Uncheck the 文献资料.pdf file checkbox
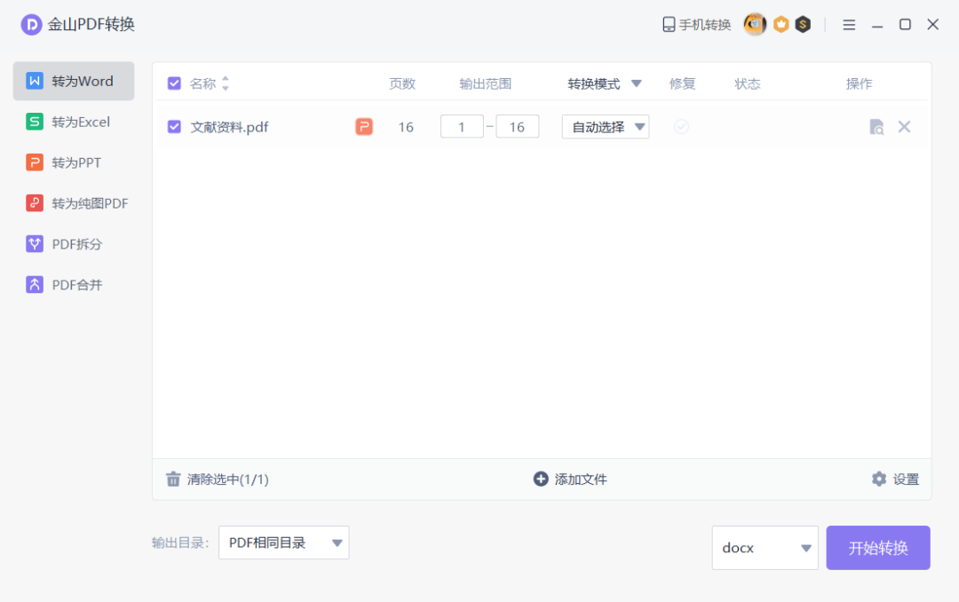This screenshot has height=602, width=959. click(174, 126)
